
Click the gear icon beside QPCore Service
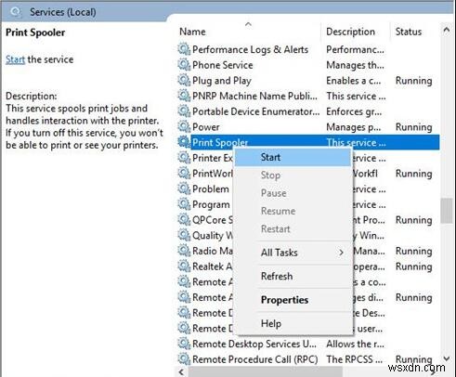pos(184,219)
